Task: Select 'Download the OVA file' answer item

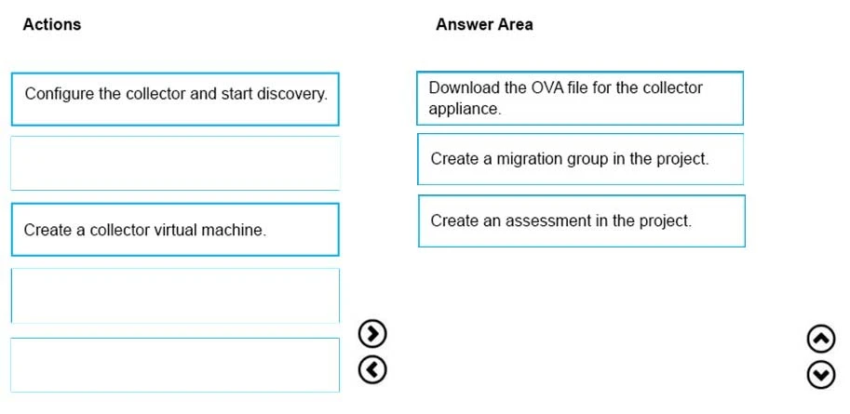Action: click(x=580, y=98)
